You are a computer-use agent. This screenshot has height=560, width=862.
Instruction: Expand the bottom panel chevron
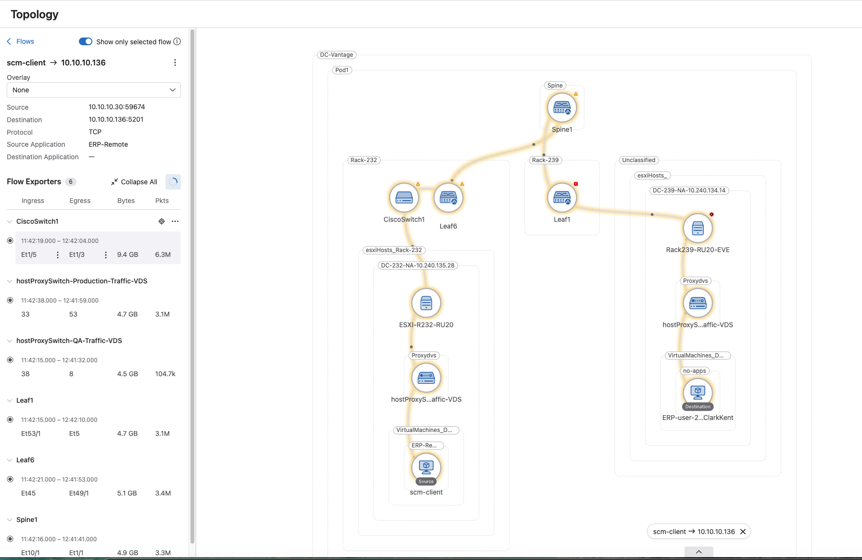click(x=698, y=552)
